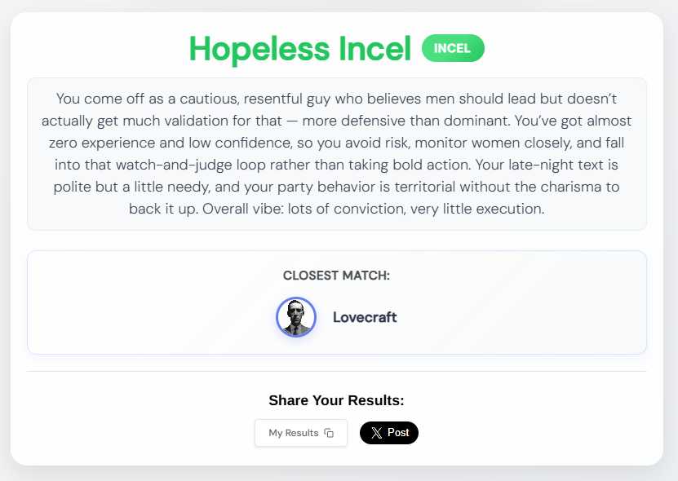Image resolution: width=678 pixels, height=481 pixels.
Task: Click the first line of the description
Action: pos(336,99)
